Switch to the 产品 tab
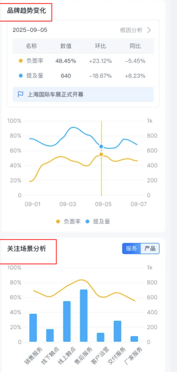 [150, 249]
